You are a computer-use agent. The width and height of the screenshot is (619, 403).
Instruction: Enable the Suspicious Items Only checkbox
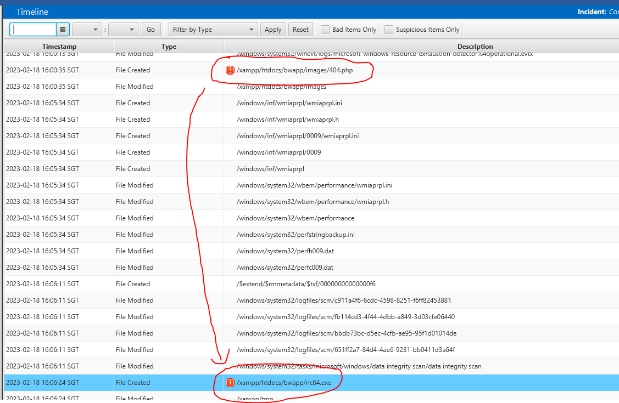389,30
